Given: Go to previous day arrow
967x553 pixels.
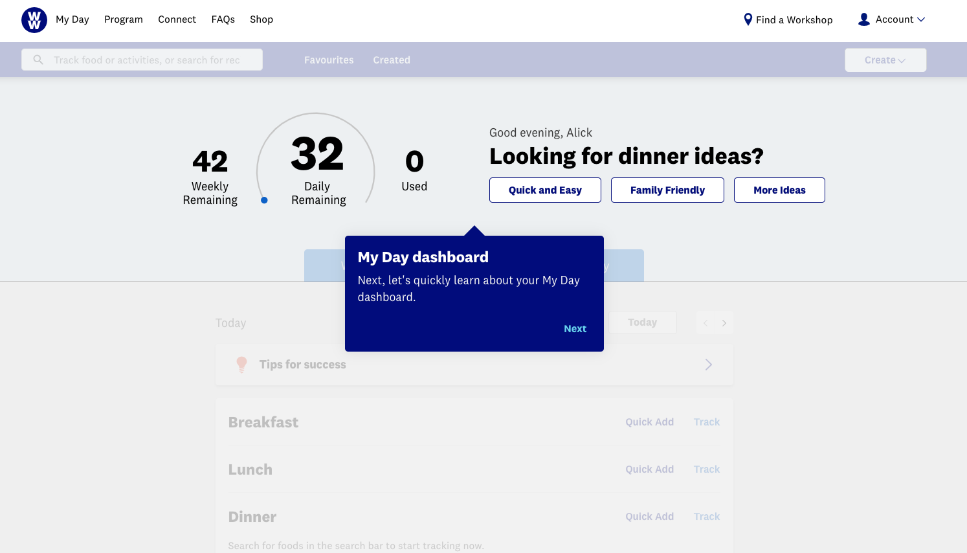Looking at the screenshot, I should point(706,323).
